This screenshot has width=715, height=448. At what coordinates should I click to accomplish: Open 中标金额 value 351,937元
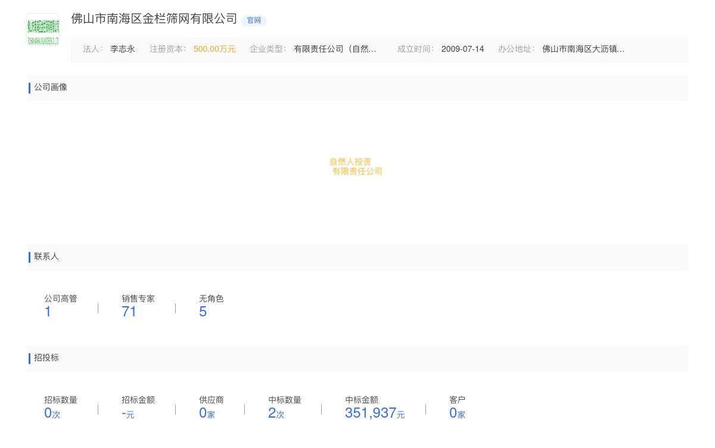tap(375, 413)
